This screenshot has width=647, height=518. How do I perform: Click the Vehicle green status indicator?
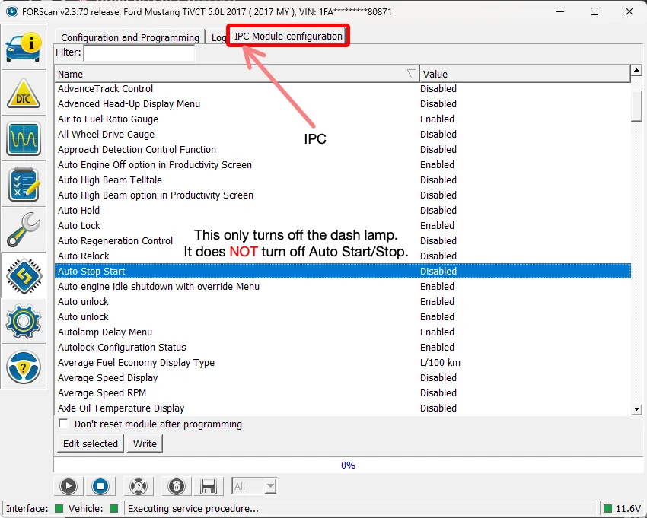(x=114, y=509)
